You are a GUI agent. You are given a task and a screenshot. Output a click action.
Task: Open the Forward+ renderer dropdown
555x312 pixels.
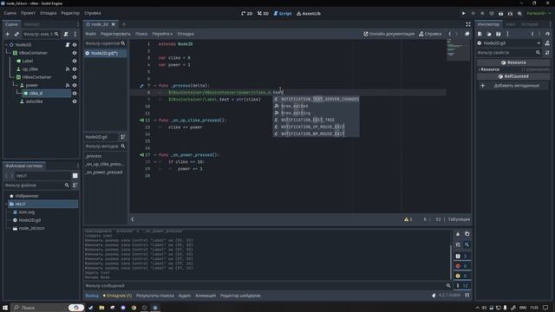539,14
